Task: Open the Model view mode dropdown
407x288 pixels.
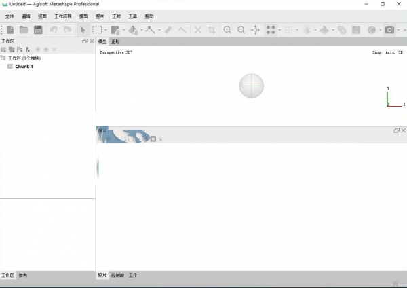Action: (x=315, y=30)
